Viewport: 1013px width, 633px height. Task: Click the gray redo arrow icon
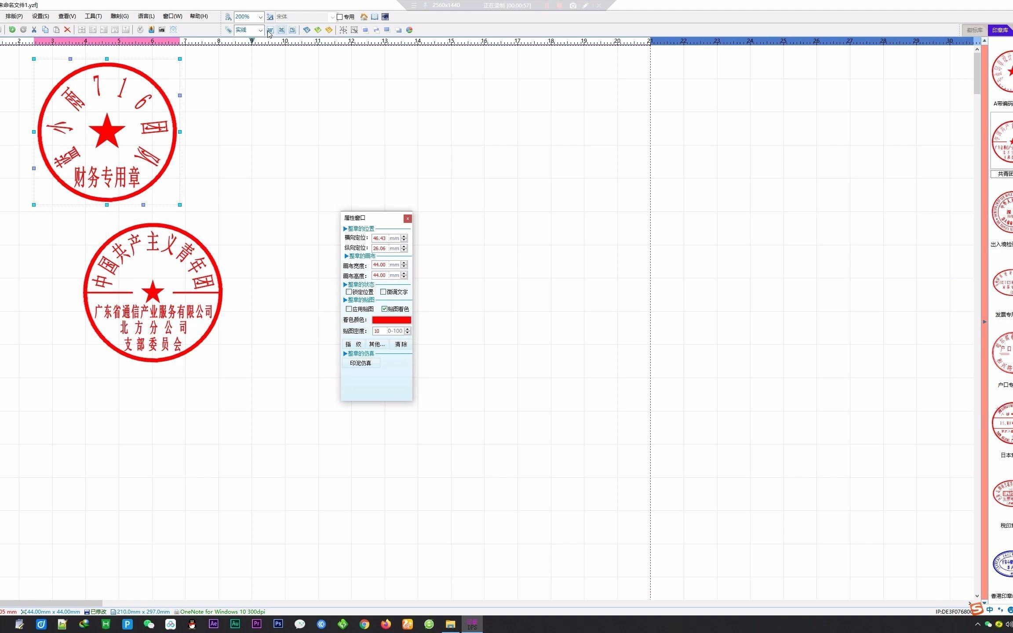[23, 29]
